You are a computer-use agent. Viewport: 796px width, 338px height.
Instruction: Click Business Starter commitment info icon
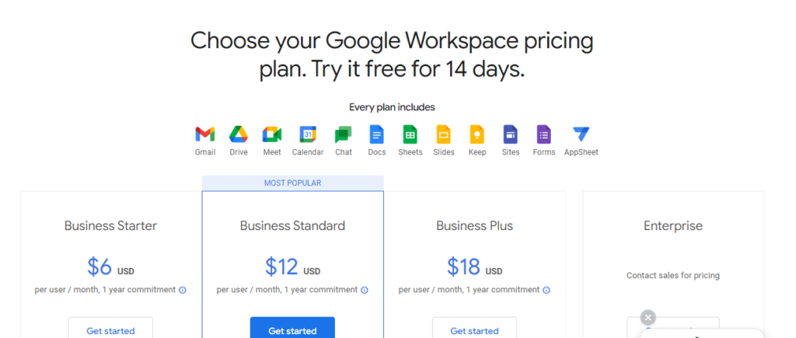tap(183, 291)
